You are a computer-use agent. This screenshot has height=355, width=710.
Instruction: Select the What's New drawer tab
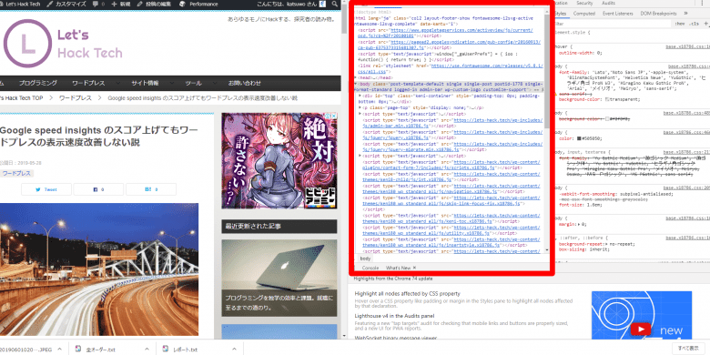398,268
